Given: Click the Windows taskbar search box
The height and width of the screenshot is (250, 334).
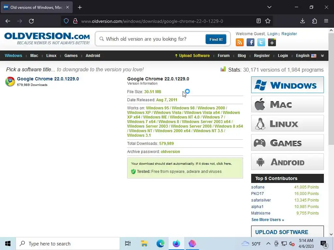Looking at the screenshot, I should 68,243.
